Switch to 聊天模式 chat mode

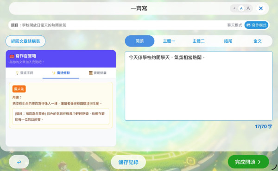[x=234, y=25]
